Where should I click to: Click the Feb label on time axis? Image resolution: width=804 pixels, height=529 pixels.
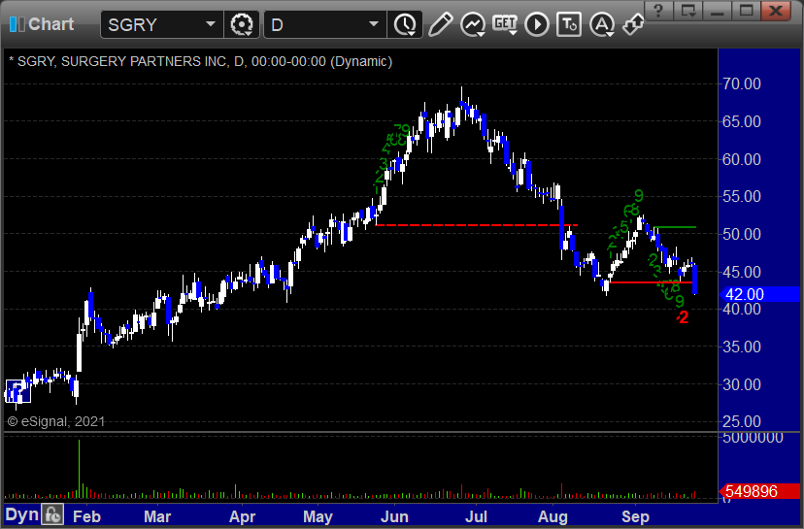click(x=86, y=516)
